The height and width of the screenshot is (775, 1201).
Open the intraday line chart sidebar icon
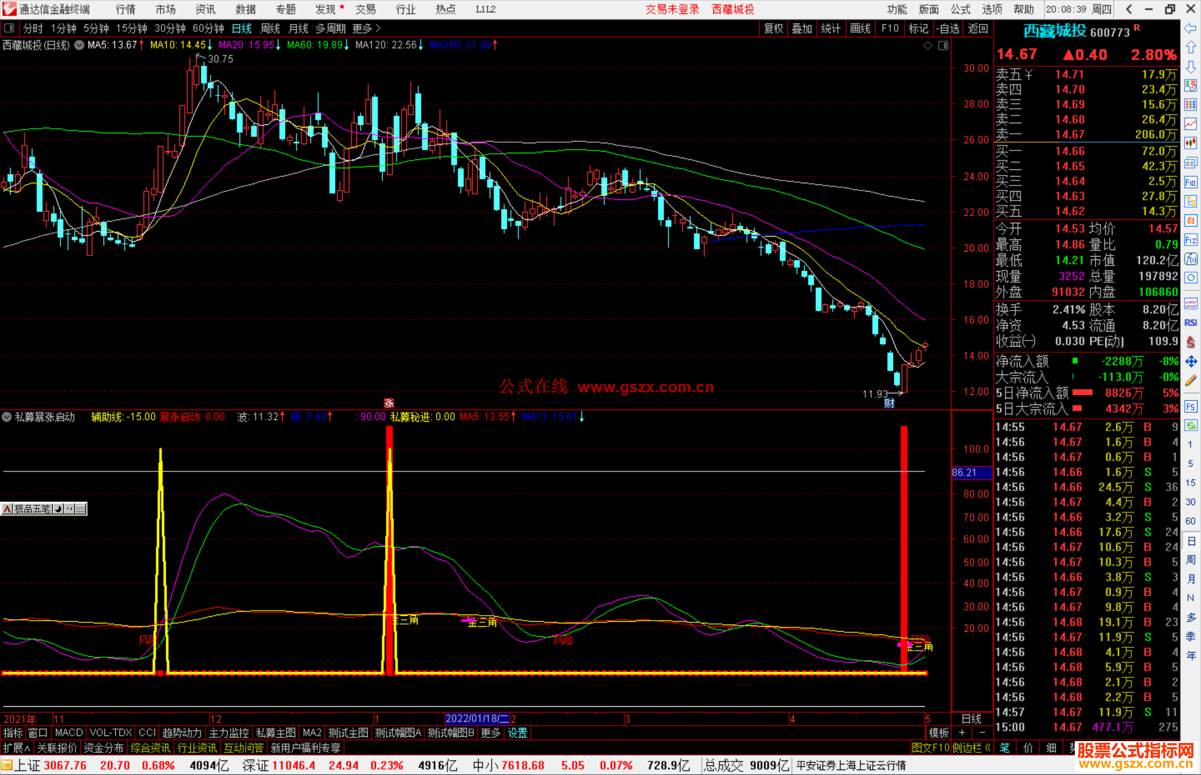(1190, 124)
